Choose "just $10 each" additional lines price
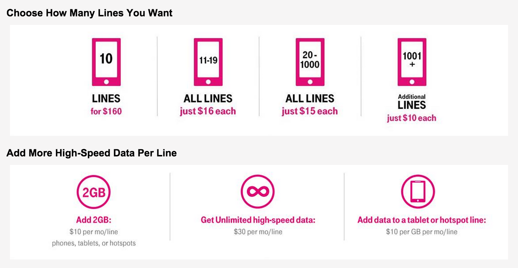This screenshot has height=268, width=518. point(412,118)
